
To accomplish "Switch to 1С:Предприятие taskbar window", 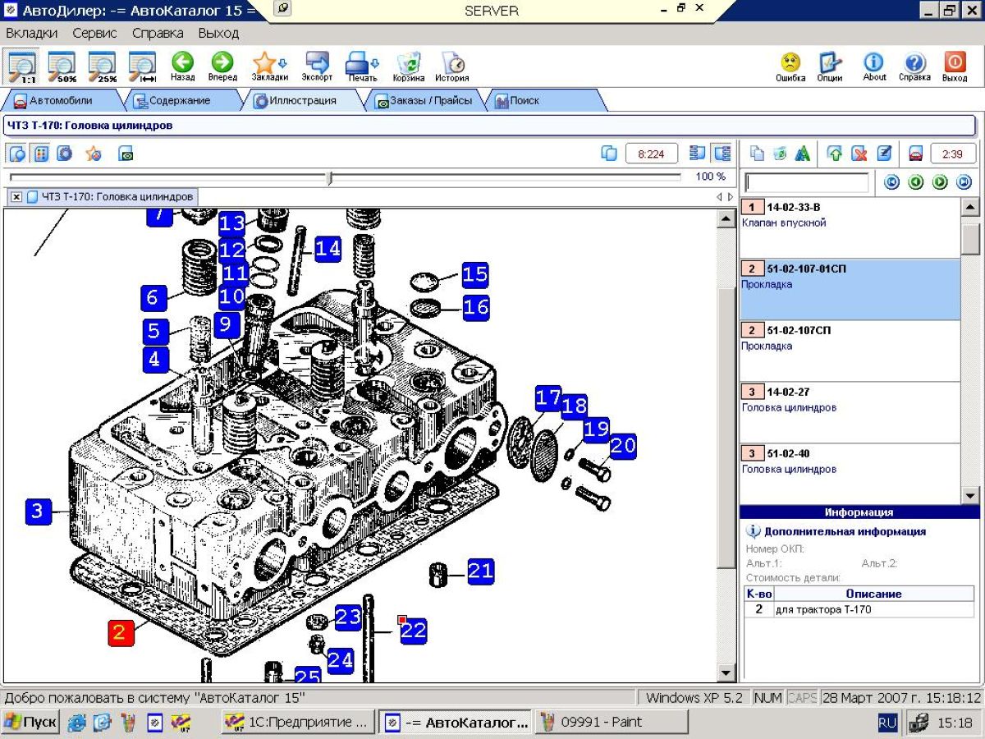I will click(299, 723).
